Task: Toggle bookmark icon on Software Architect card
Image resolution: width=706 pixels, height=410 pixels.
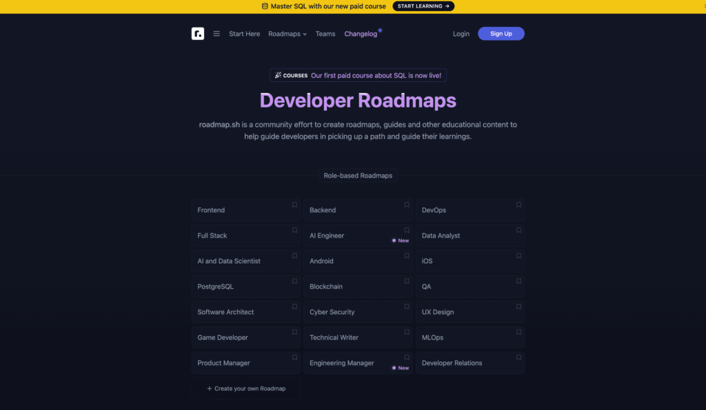Action: [294, 307]
